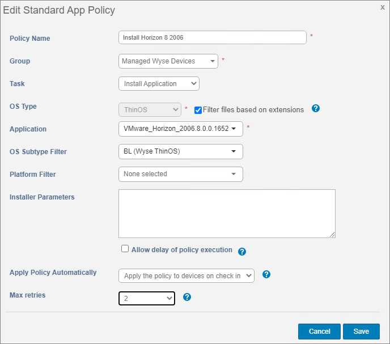Click the Installer Parameters resize handle

click(x=332, y=235)
